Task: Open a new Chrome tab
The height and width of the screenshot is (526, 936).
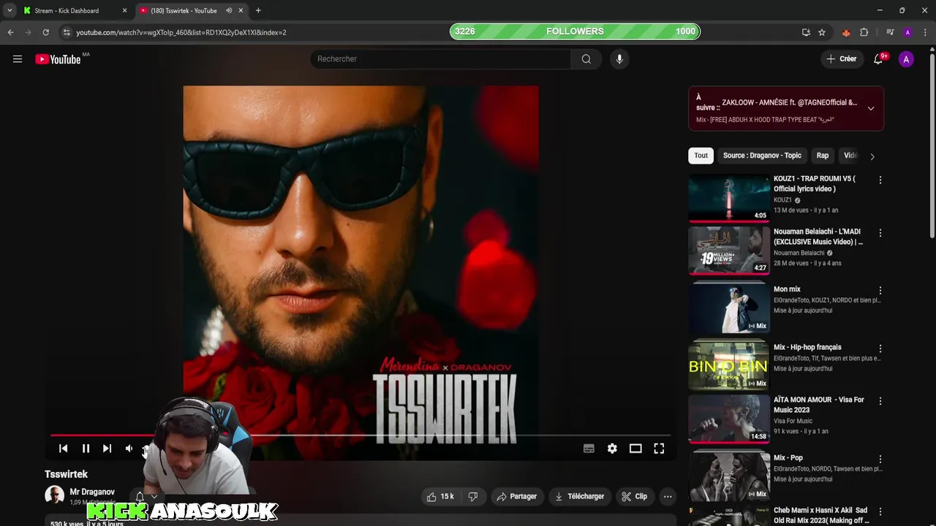Action: tap(258, 10)
